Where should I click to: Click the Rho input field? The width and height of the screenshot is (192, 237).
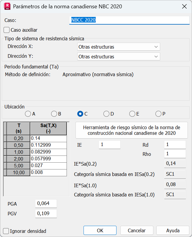[x=175, y=154]
